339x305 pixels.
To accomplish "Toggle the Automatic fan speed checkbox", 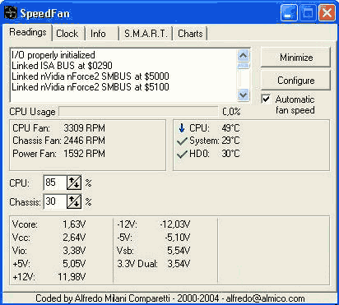I will click(266, 99).
